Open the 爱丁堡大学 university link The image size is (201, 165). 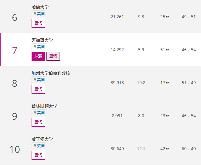(x=42, y=139)
